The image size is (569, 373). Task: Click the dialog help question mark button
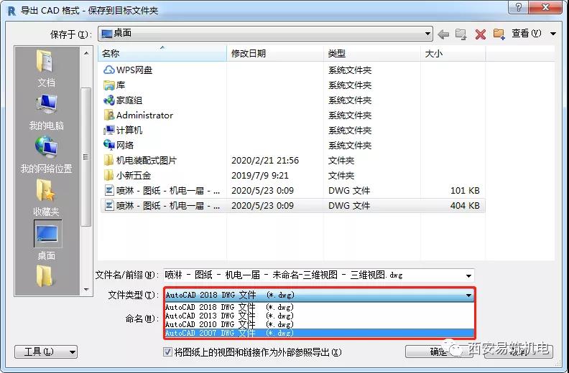[518, 8]
